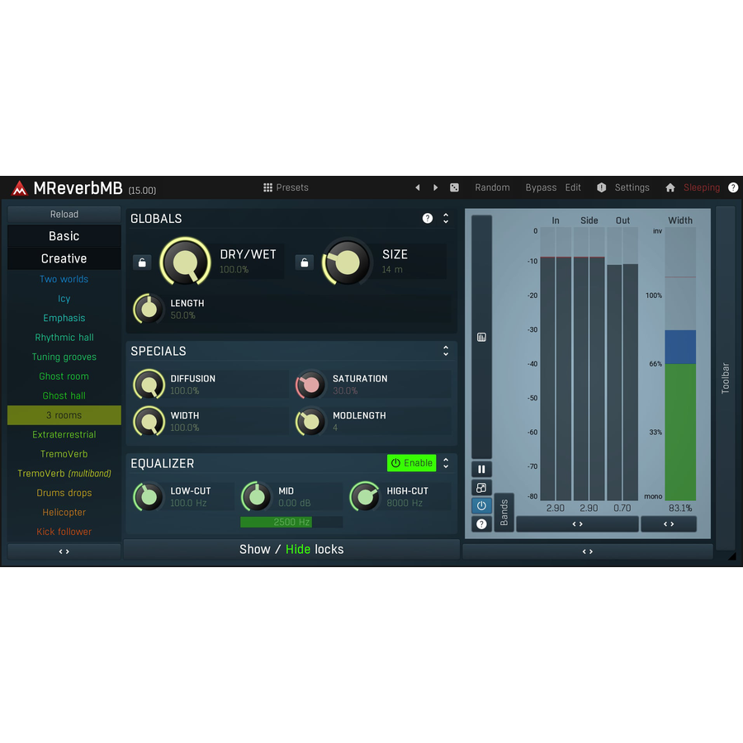Screen dimensions: 743x743
Task: Expand preset list arrows below Kick follower
Action: [x=64, y=551]
